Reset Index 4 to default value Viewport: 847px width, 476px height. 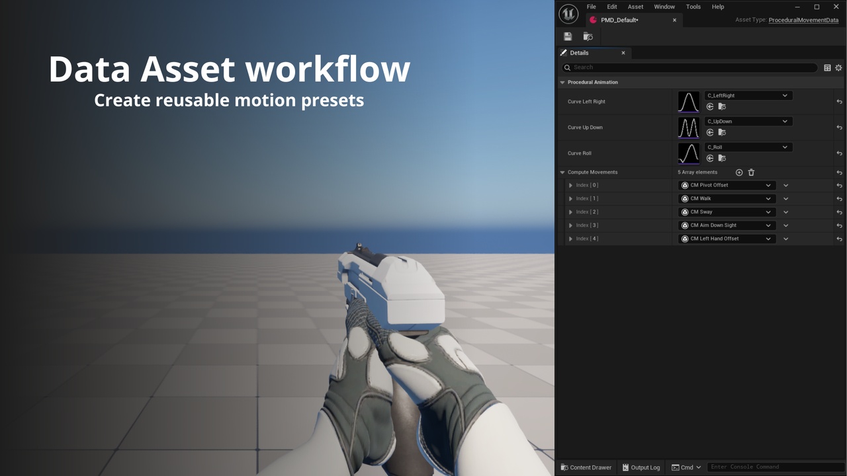839,239
